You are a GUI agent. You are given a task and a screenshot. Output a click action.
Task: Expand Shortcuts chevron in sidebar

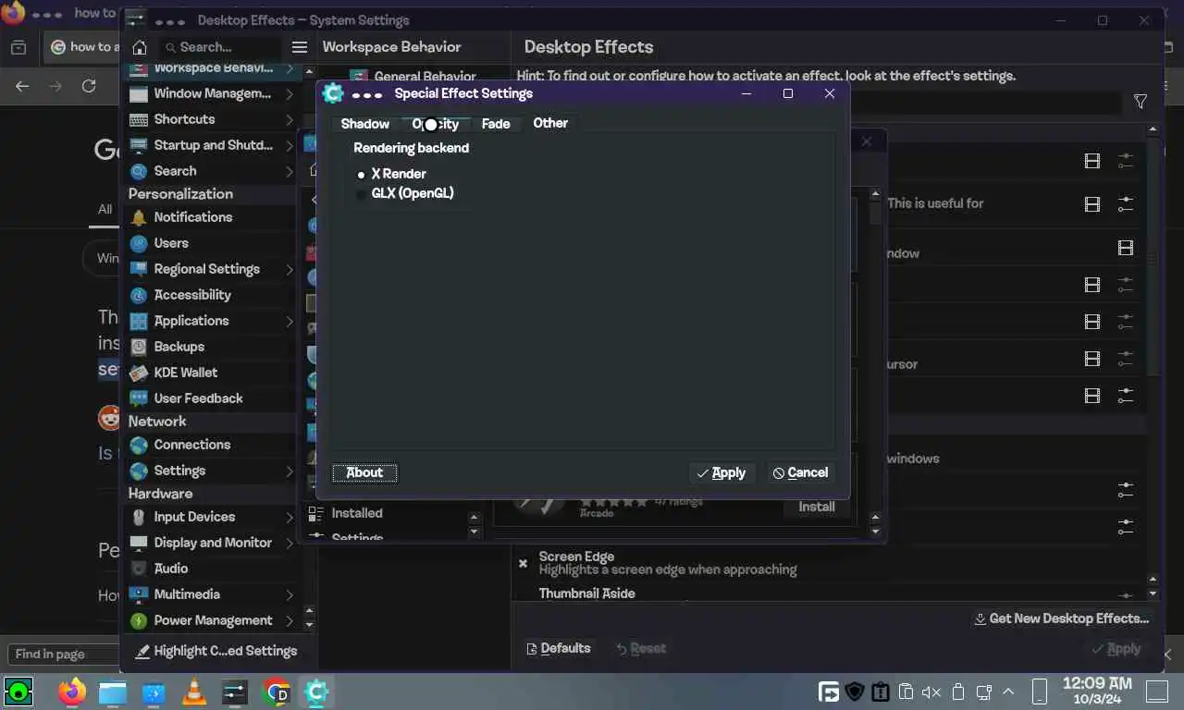290,120
